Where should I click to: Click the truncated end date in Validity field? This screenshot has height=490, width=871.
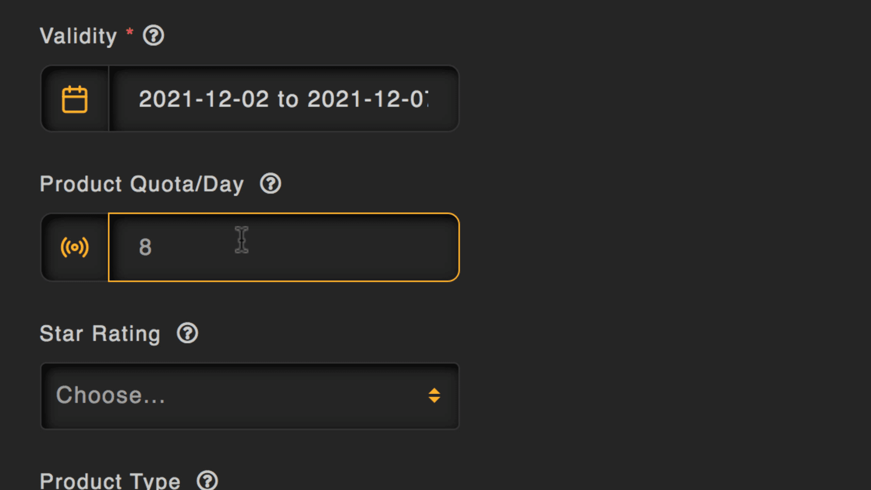(x=367, y=99)
